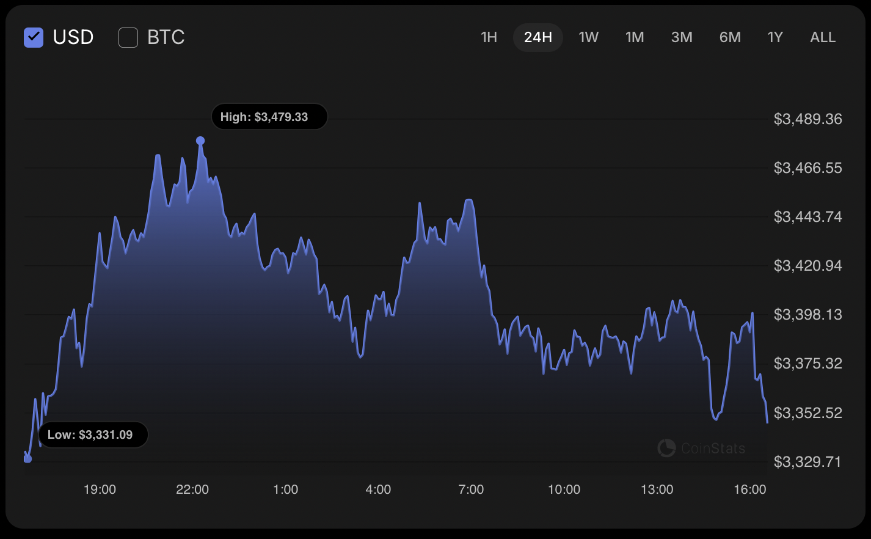Switch to the 1H time range

click(489, 37)
